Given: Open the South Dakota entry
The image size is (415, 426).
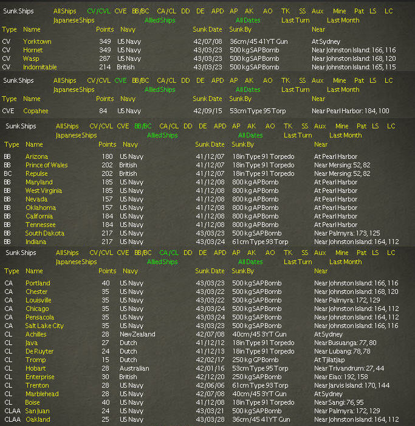Looking at the screenshot, I should 45,233.
